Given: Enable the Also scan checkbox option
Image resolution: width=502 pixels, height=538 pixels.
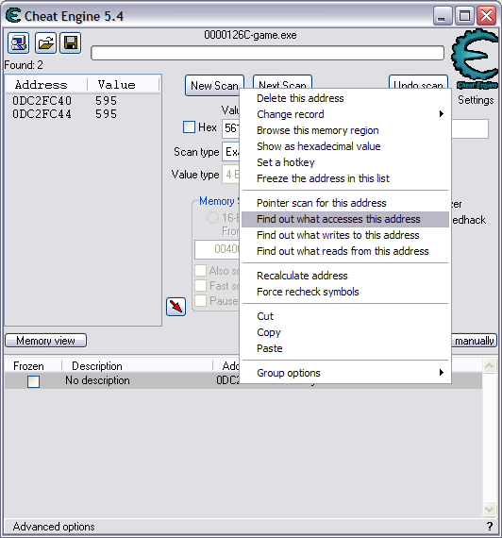Looking at the screenshot, I should pos(200,270).
